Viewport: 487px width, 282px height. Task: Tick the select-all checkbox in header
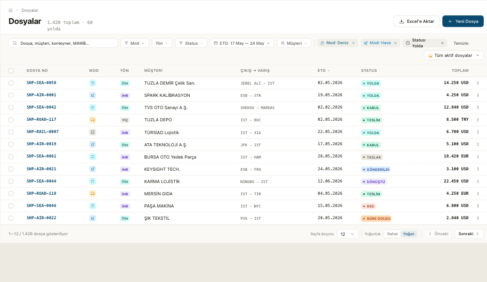click(x=11, y=71)
